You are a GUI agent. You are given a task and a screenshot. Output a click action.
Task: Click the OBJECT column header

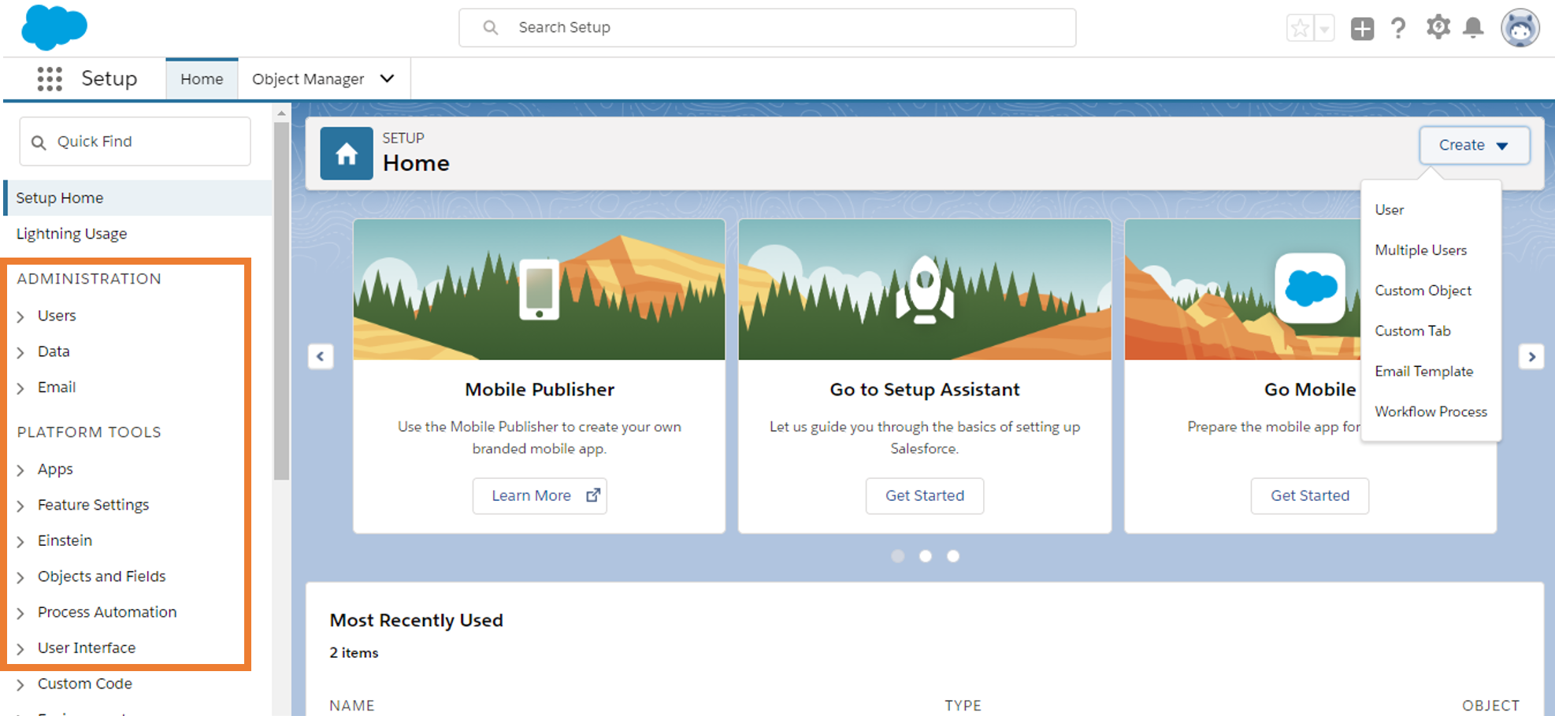[1491, 706]
